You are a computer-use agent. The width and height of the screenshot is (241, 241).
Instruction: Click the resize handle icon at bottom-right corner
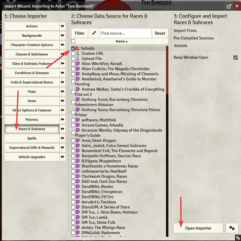click(237, 237)
